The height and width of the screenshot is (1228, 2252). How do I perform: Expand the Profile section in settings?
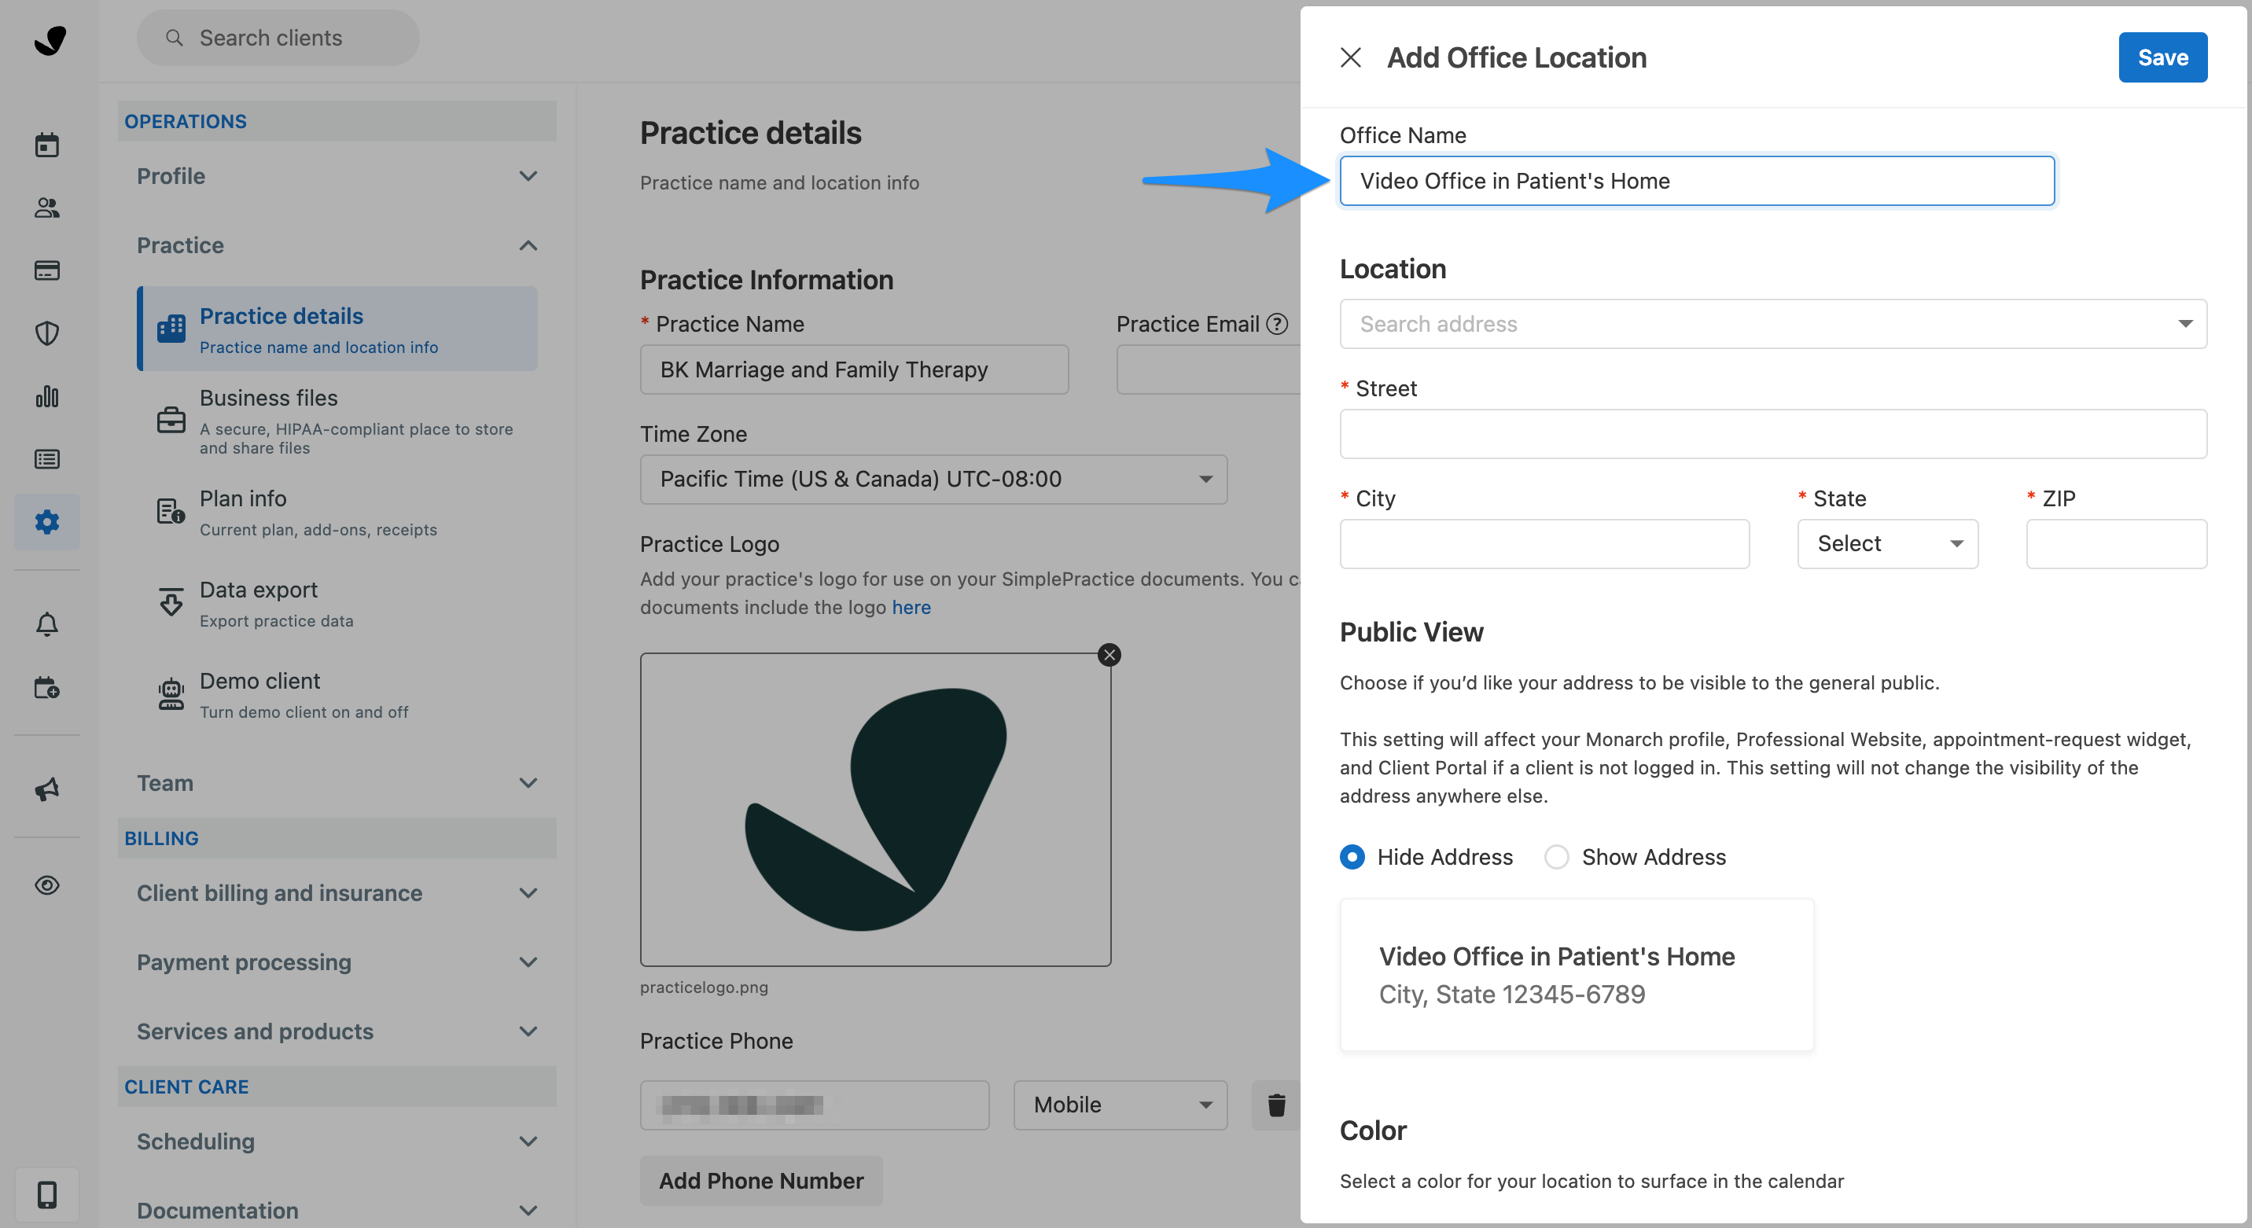pos(337,175)
